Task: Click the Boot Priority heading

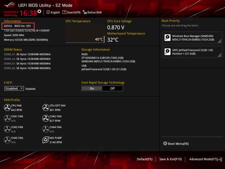Action: (171, 21)
